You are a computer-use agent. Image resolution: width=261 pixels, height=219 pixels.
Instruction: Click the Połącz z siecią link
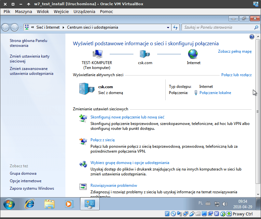pos(103,140)
